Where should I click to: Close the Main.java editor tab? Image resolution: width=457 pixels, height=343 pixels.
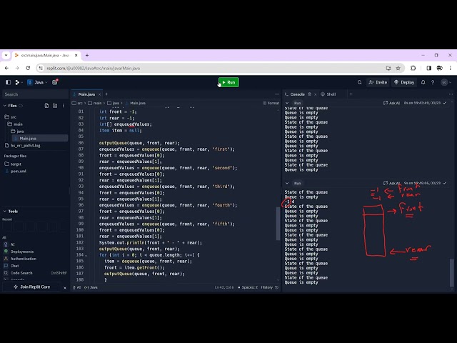click(x=100, y=94)
